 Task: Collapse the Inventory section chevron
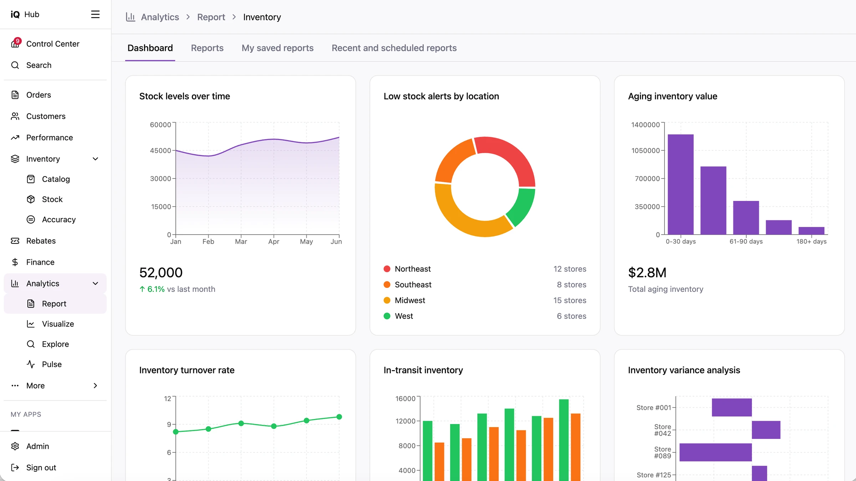95,159
